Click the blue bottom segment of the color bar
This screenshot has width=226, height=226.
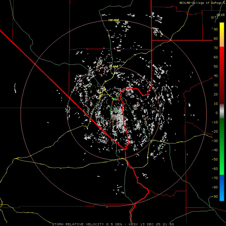coord(222,188)
